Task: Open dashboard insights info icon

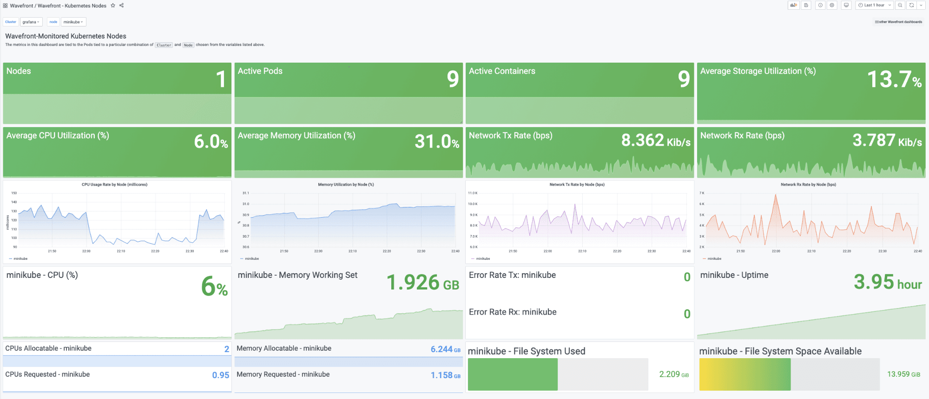Action: (x=820, y=5)
